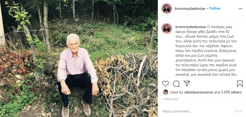Click the avatar beside the caption
The width and height of the screenshot is (246, 117).
tap(167, 29)
